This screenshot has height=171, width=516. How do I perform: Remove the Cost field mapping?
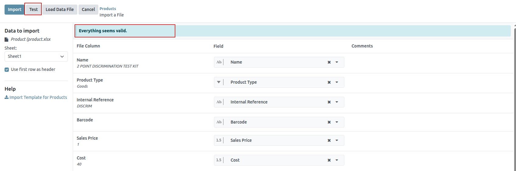[329, 160]
